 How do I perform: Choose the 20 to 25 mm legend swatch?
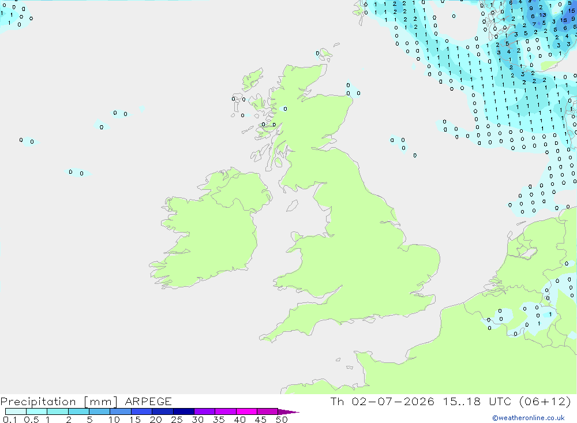[x=163, y=411]
